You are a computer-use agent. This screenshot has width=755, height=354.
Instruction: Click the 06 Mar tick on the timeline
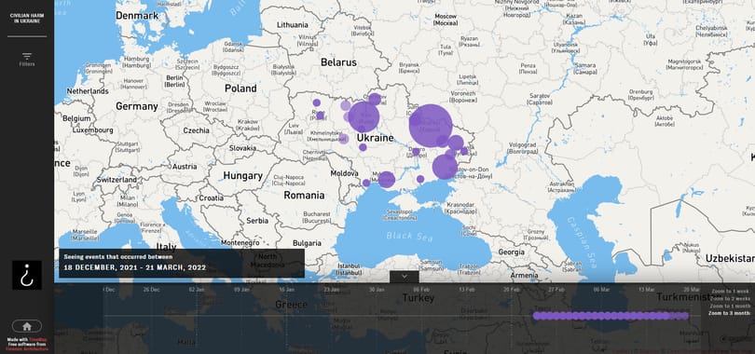point(601,290)
